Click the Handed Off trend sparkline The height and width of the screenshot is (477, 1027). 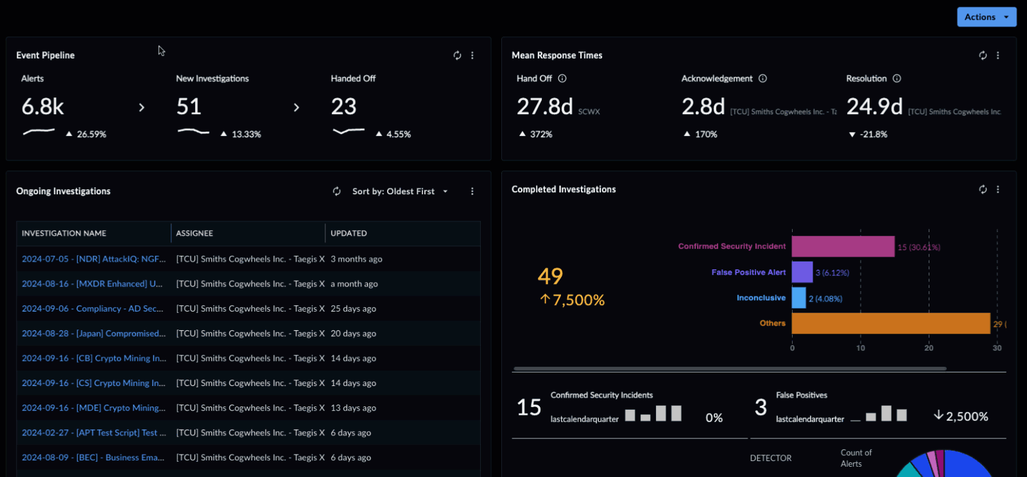349,131
